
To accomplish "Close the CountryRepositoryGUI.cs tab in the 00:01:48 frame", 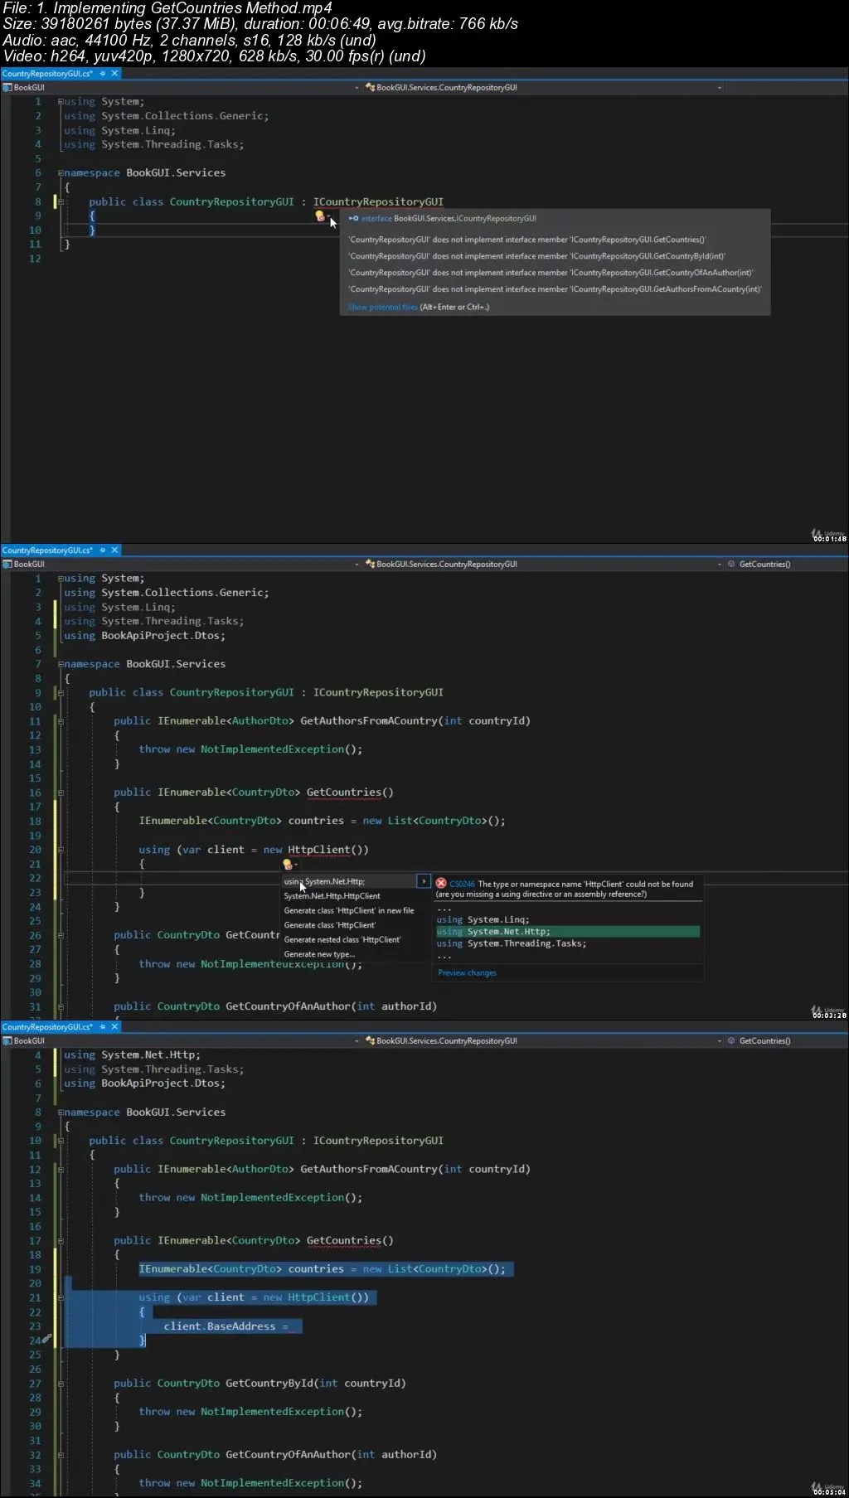I will (115, 74).
